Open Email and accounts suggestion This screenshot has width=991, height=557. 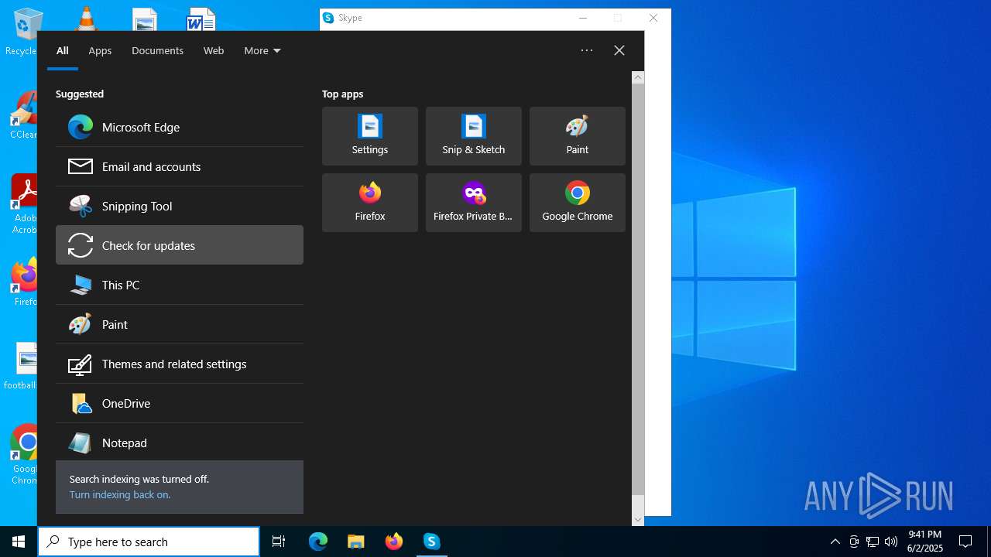(180, 166)
